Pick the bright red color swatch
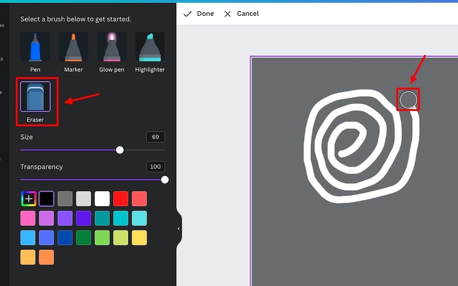This screenshot has height=286, width=458. click(x=121, y=198)
